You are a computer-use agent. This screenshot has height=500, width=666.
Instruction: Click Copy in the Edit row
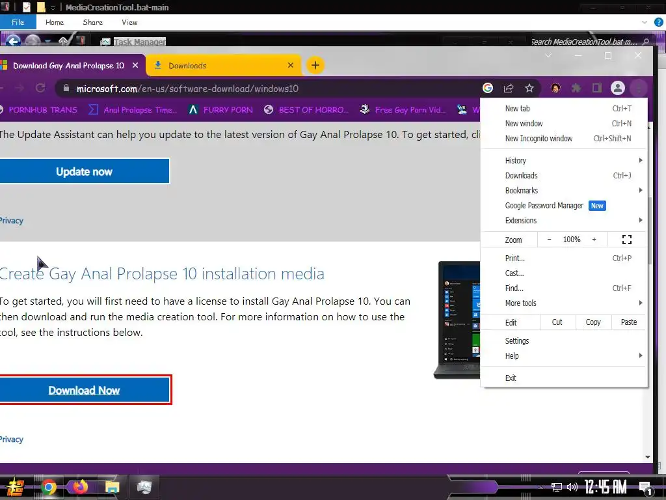pyautogui.click(x=593, y=322)
